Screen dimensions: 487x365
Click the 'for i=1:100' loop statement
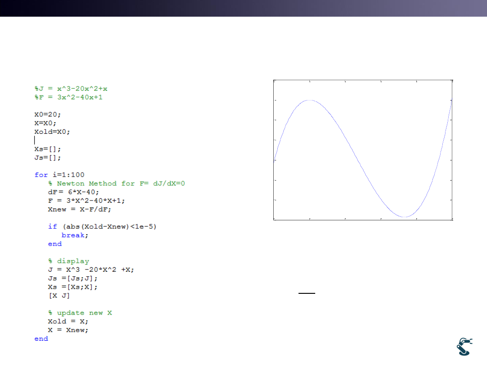pyautogui.click(x=59, y=175)
